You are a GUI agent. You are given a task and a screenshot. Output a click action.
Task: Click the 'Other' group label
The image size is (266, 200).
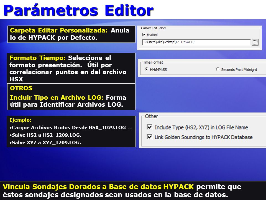151,116
